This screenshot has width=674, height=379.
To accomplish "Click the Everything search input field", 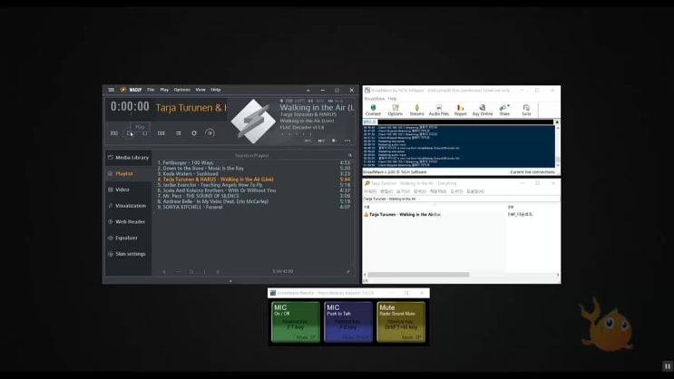I will point(461,199).
